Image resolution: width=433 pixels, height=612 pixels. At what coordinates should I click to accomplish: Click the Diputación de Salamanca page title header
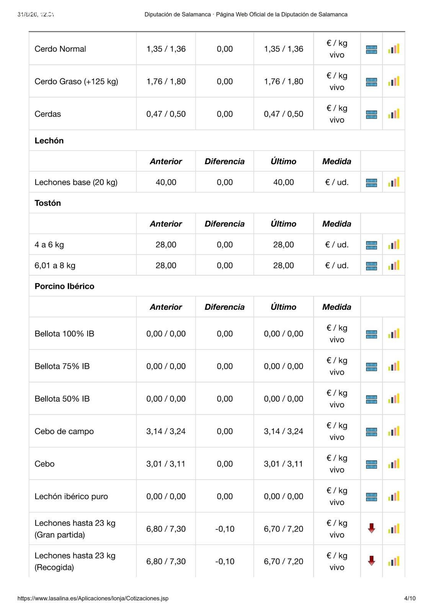pyautogui.click(x=246, y=15)
